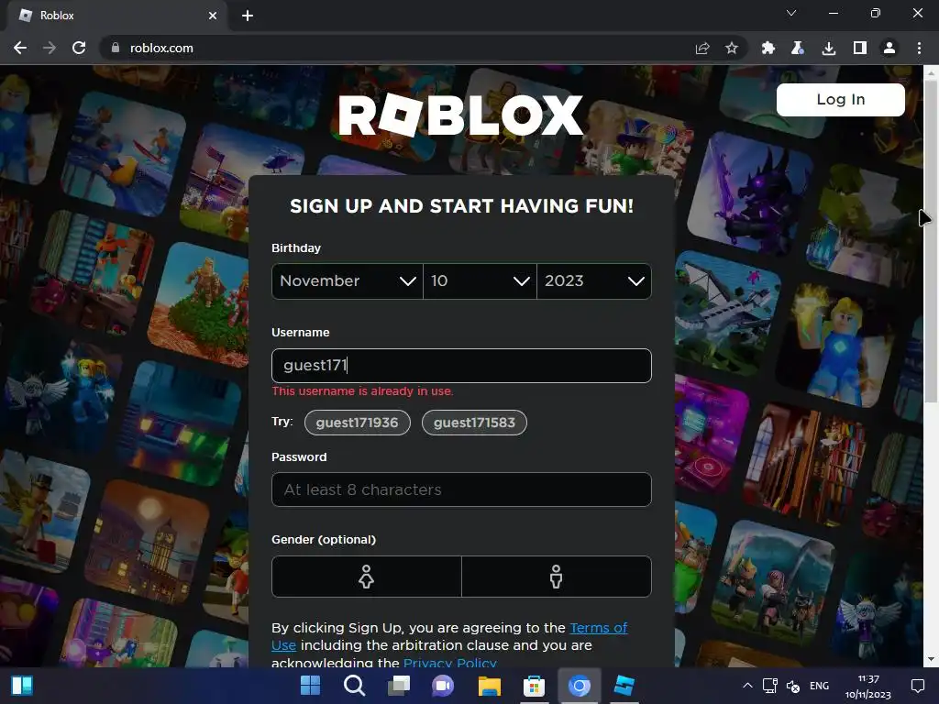Click the Password input field
Viewport: 939px width, 704px height.
click(x=461, y=489)
